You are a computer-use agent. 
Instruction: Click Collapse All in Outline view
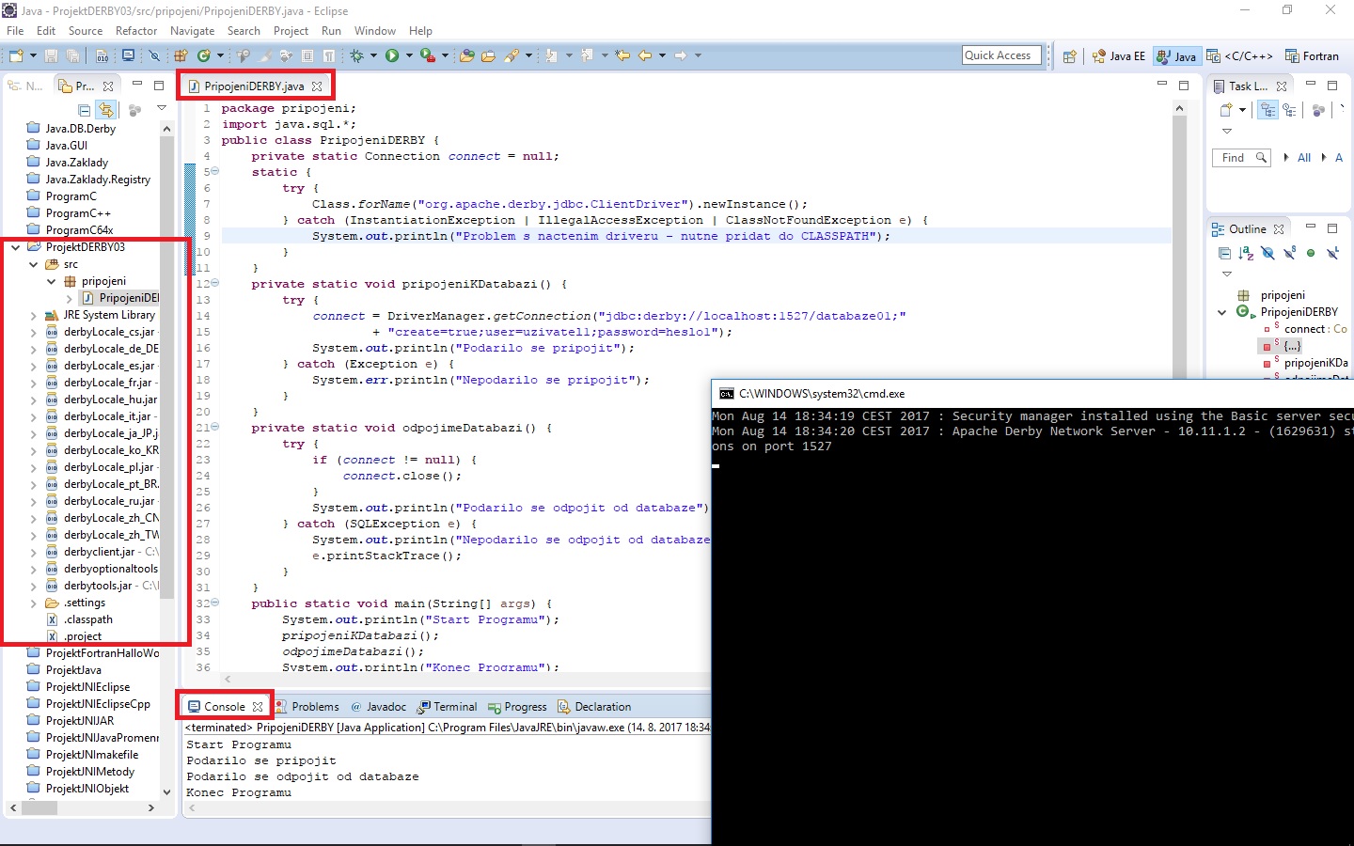pyautogui.click(x=1224, y=253)
